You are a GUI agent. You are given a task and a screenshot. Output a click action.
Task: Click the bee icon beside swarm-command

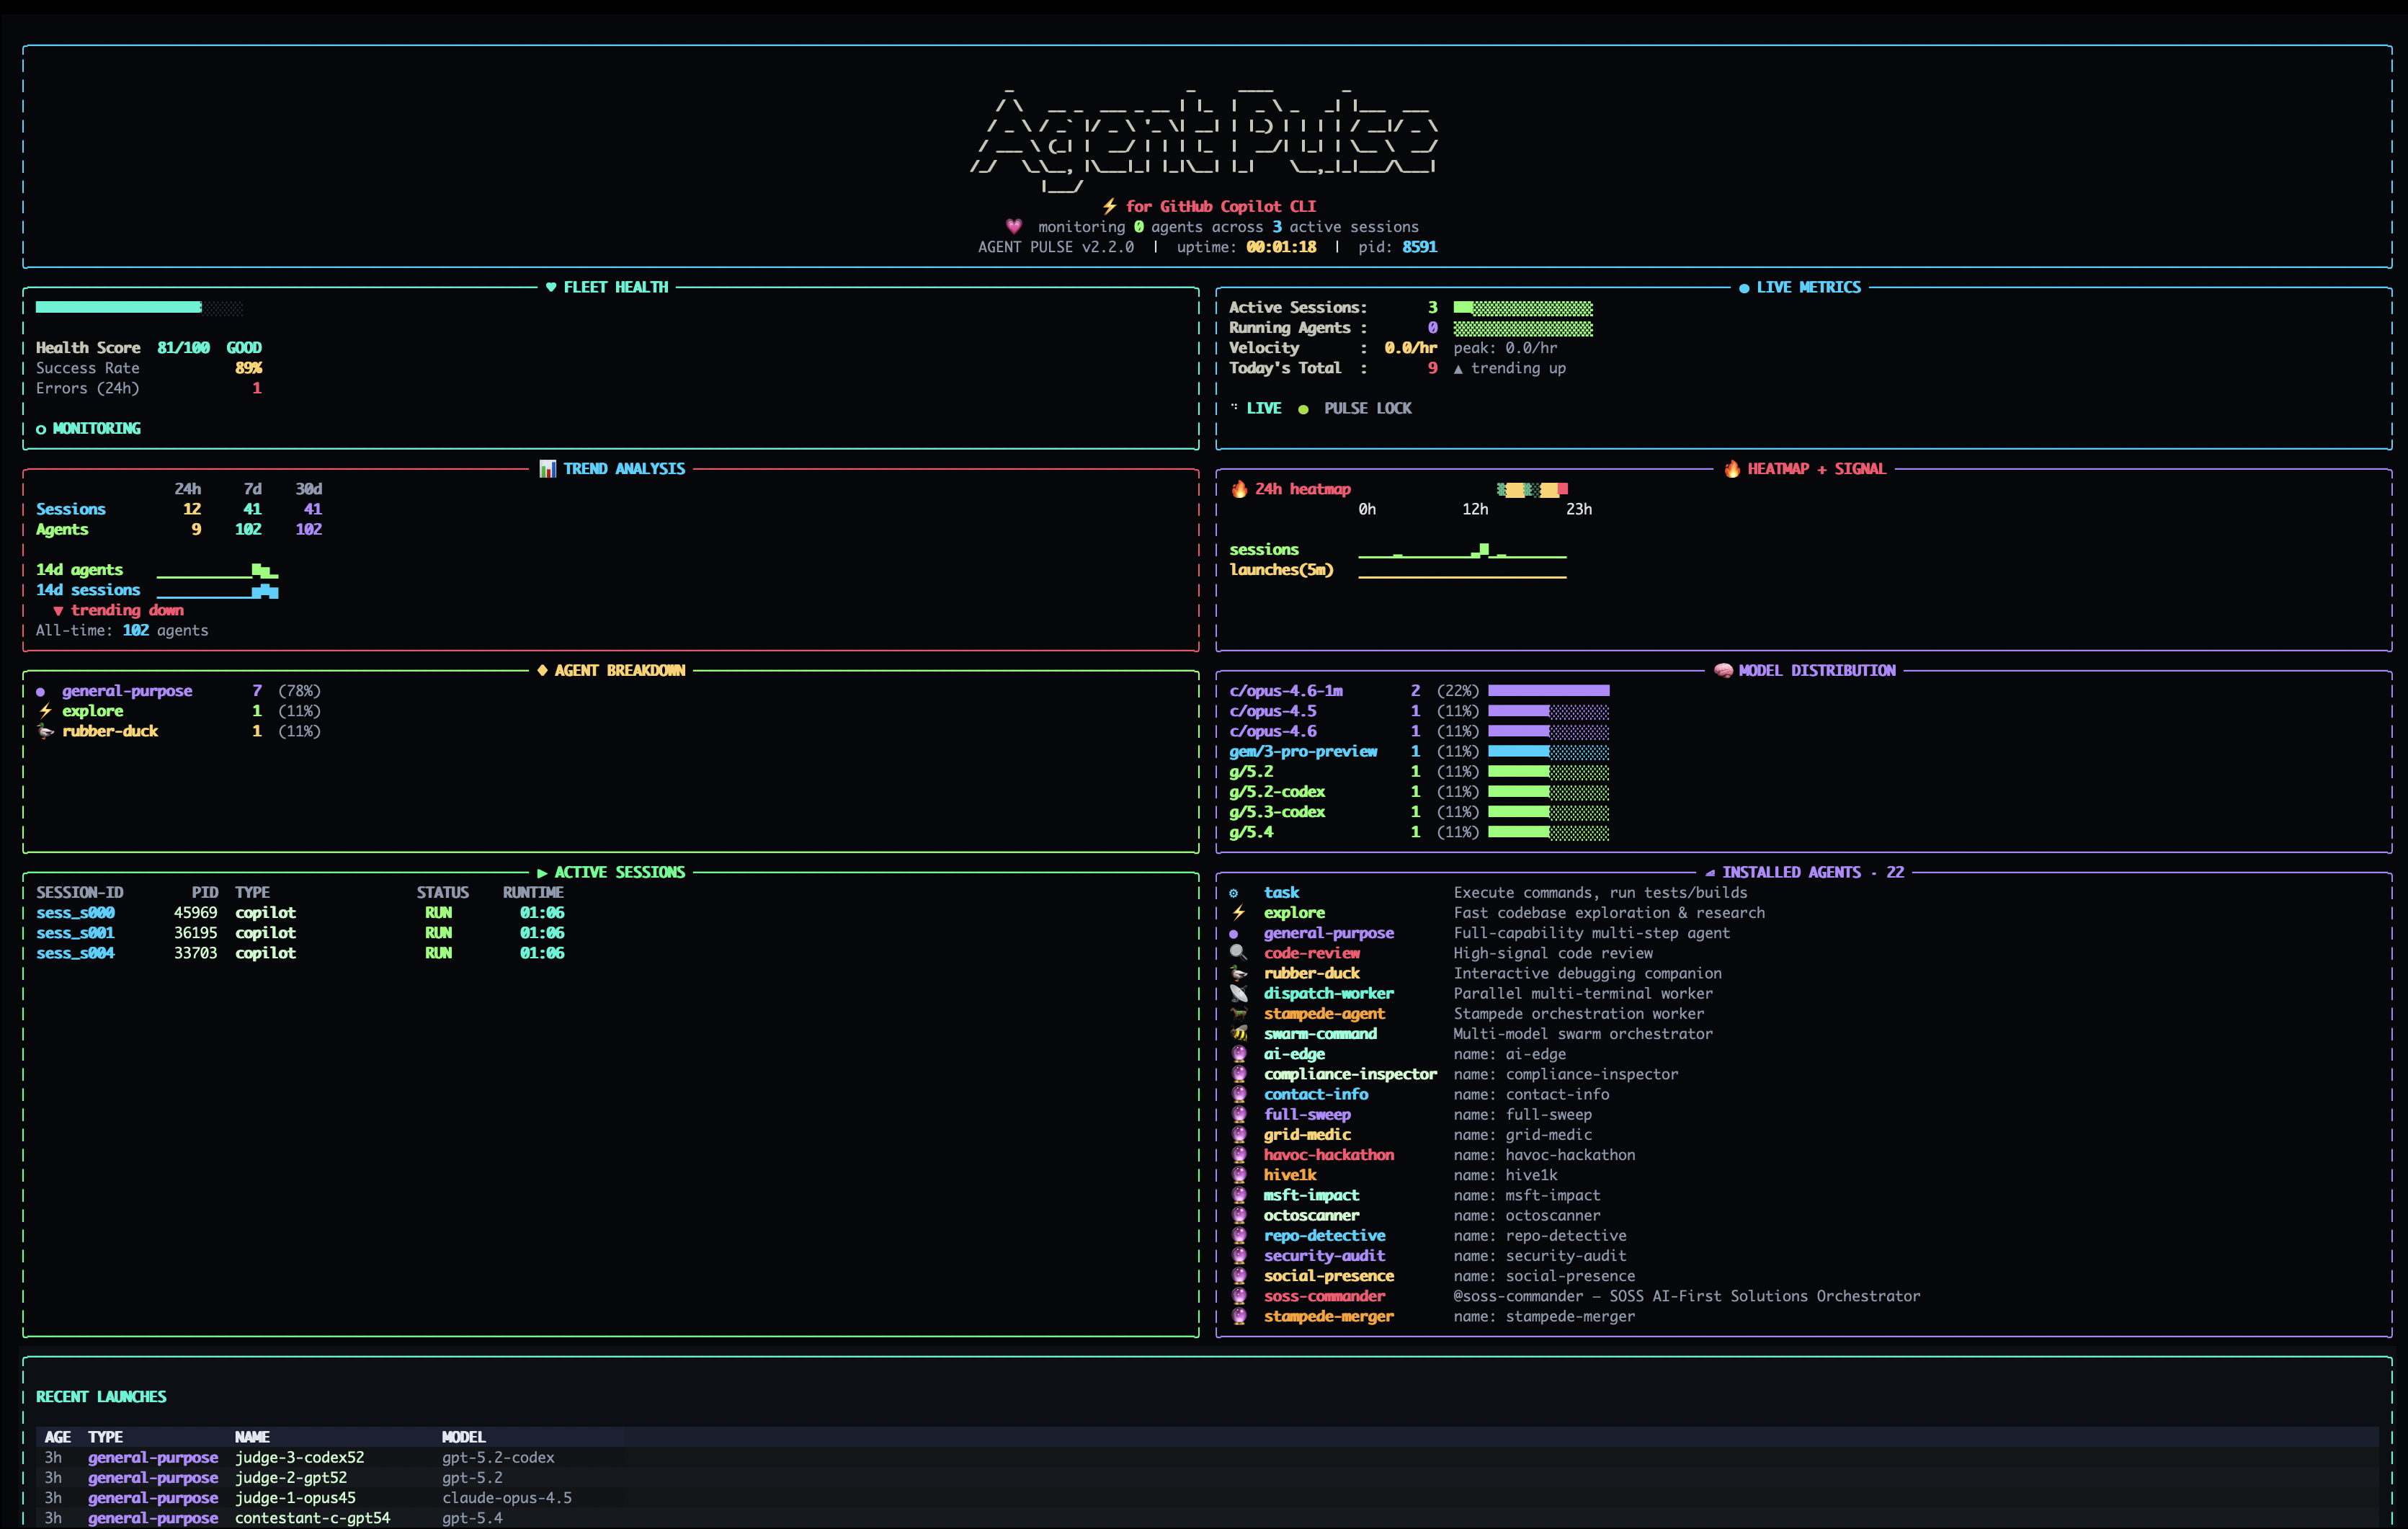(x=1238, y=1033)
